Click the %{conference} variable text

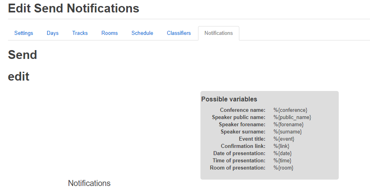click(x=290, y=110)
